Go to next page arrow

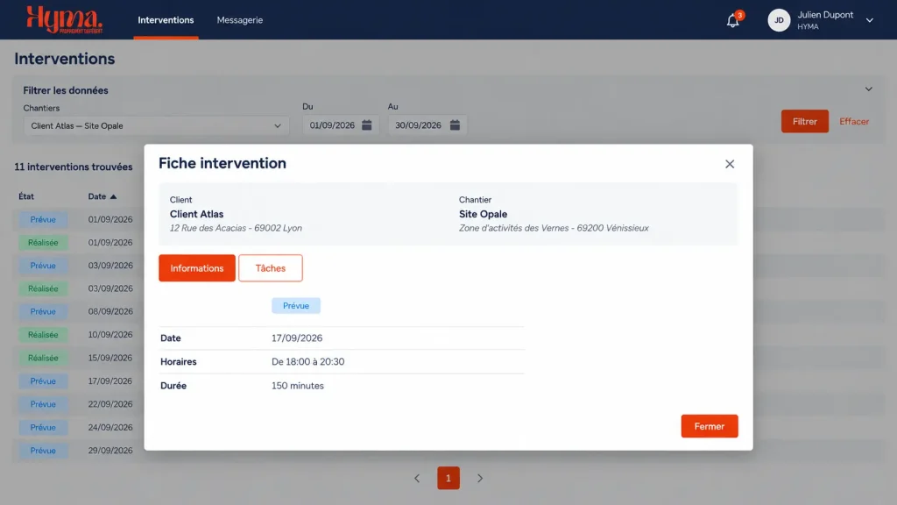(x=480, y=478)
